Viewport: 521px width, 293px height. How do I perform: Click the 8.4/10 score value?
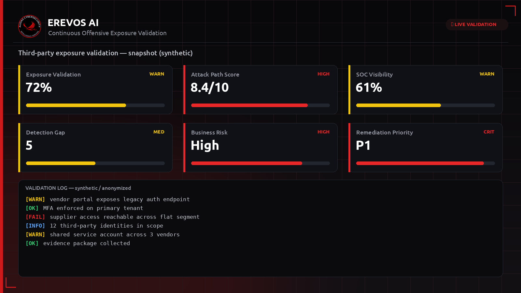pos(210,88)
